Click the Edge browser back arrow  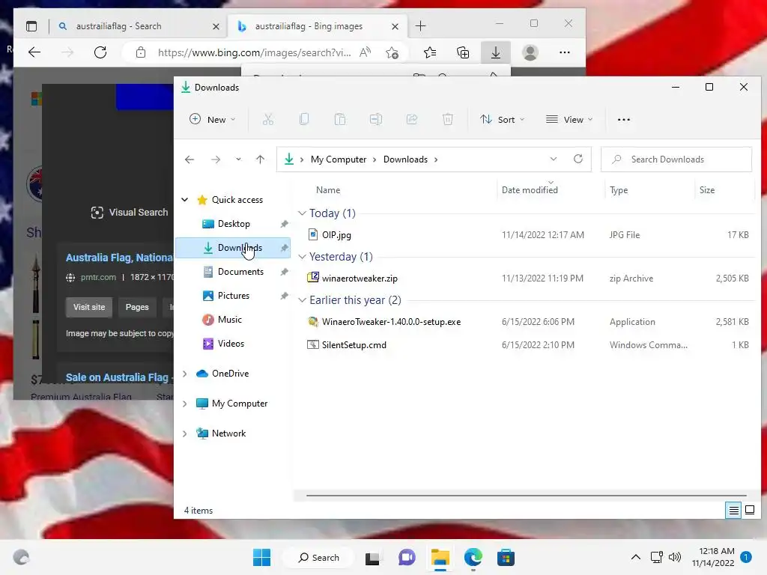34,52
